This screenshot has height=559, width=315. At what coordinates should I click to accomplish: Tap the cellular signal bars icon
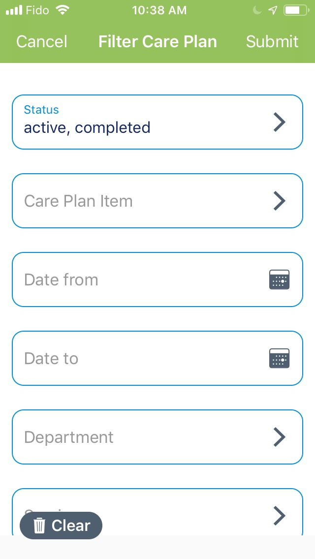[x=15, y=10]
